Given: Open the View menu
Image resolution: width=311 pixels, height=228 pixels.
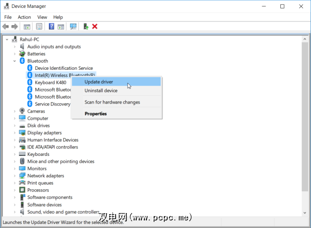Looking at the screenshot, I should click(42, 17).
